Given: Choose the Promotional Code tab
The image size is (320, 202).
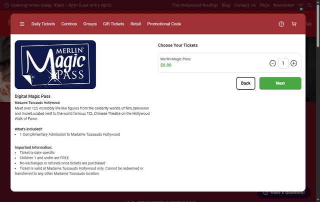Looking at the screenshot, I should pos(164,24).
